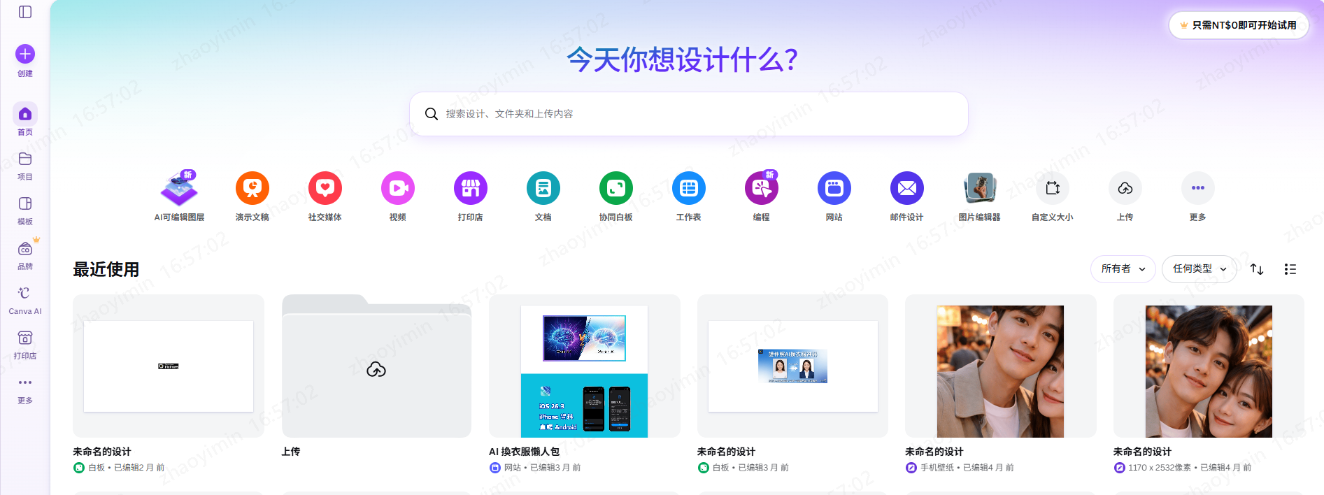The width and height of the screenshot is (1324, 495).
Task: Select 工作表 design type
Action: click(x=689, y=196)
